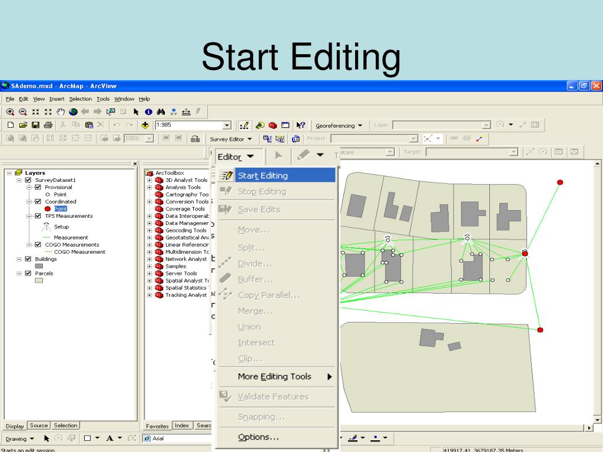Choose Options... in the Editor menu

click(x=277, y=437)
